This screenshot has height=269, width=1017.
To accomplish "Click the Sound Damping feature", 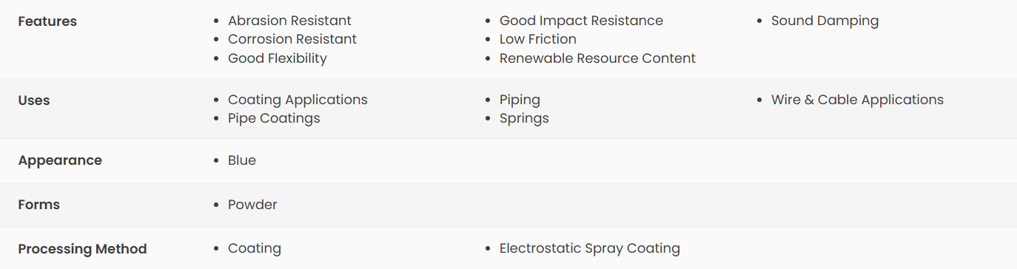I will pos(825,21).
